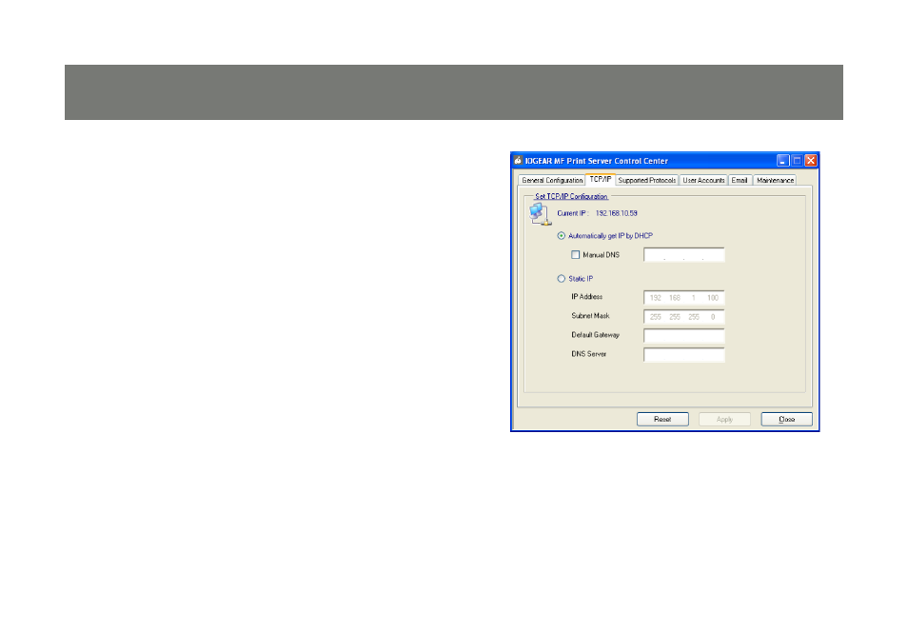Switch to the Supported Protocols tab
The width and height of the screenshot is (908, 632).
point(647,180)
